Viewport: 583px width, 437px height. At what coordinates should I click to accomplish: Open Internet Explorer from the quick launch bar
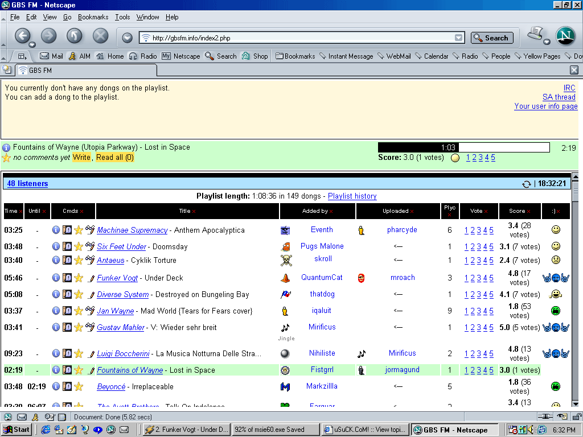pyautogui.click(x=46, y=430)
